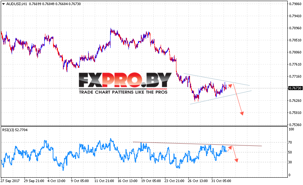Screen dimensions: 303x185
Task: Select the price scale value 0.75810
Action: point(295,112)
